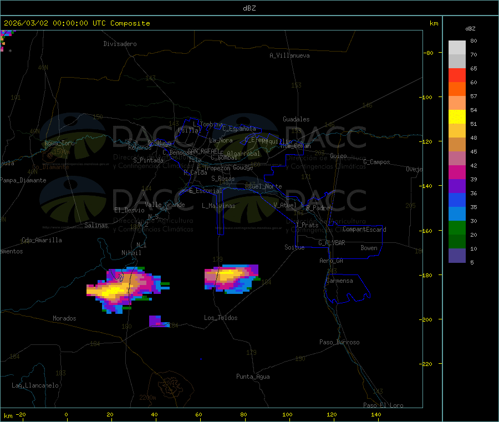Click the 'R_Padre' label
This screenshot has height=422, width=499.
(318, 208)
